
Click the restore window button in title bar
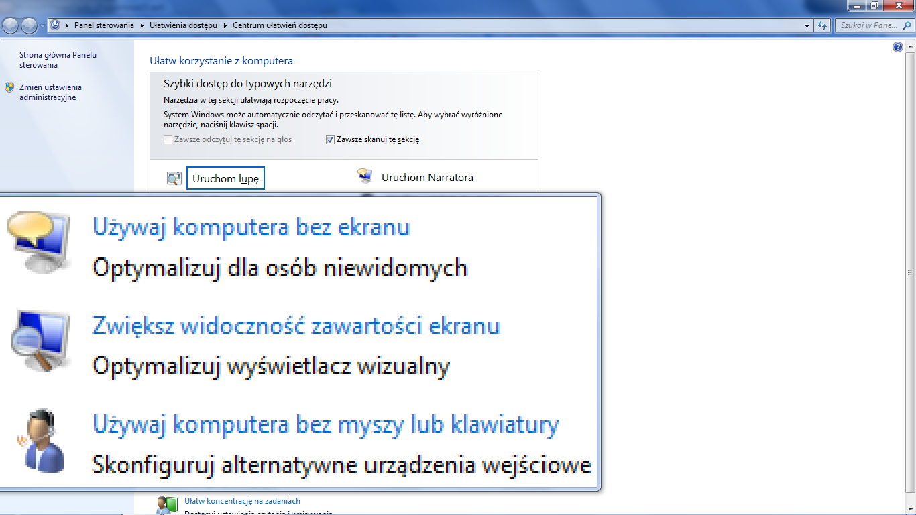pos(874,5)
